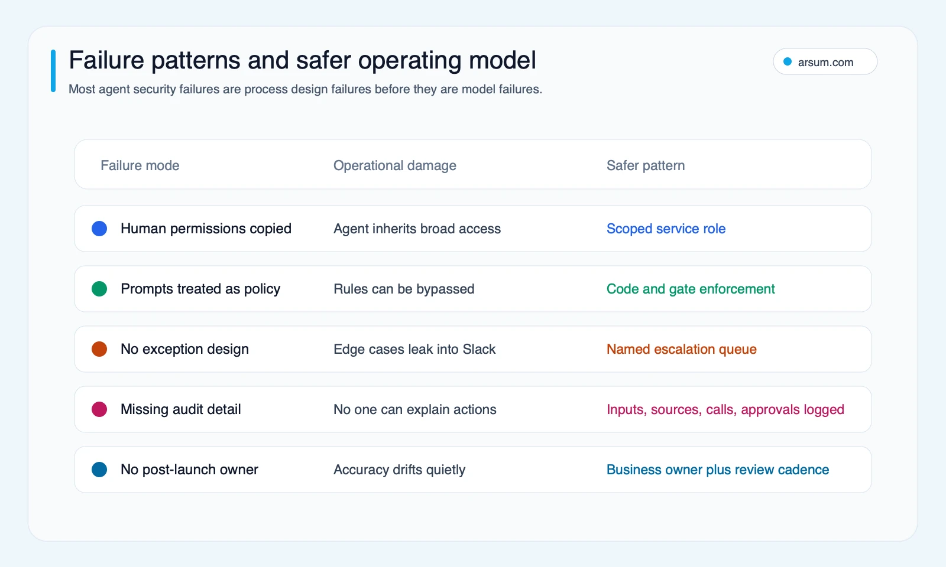Click the blue dot in the arsum.com badge
Image resolution: width=946 pixels, height=567 pixels.
[x=788, y=61]
